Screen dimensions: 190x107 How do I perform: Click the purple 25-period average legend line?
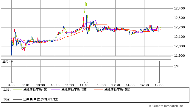55,90
